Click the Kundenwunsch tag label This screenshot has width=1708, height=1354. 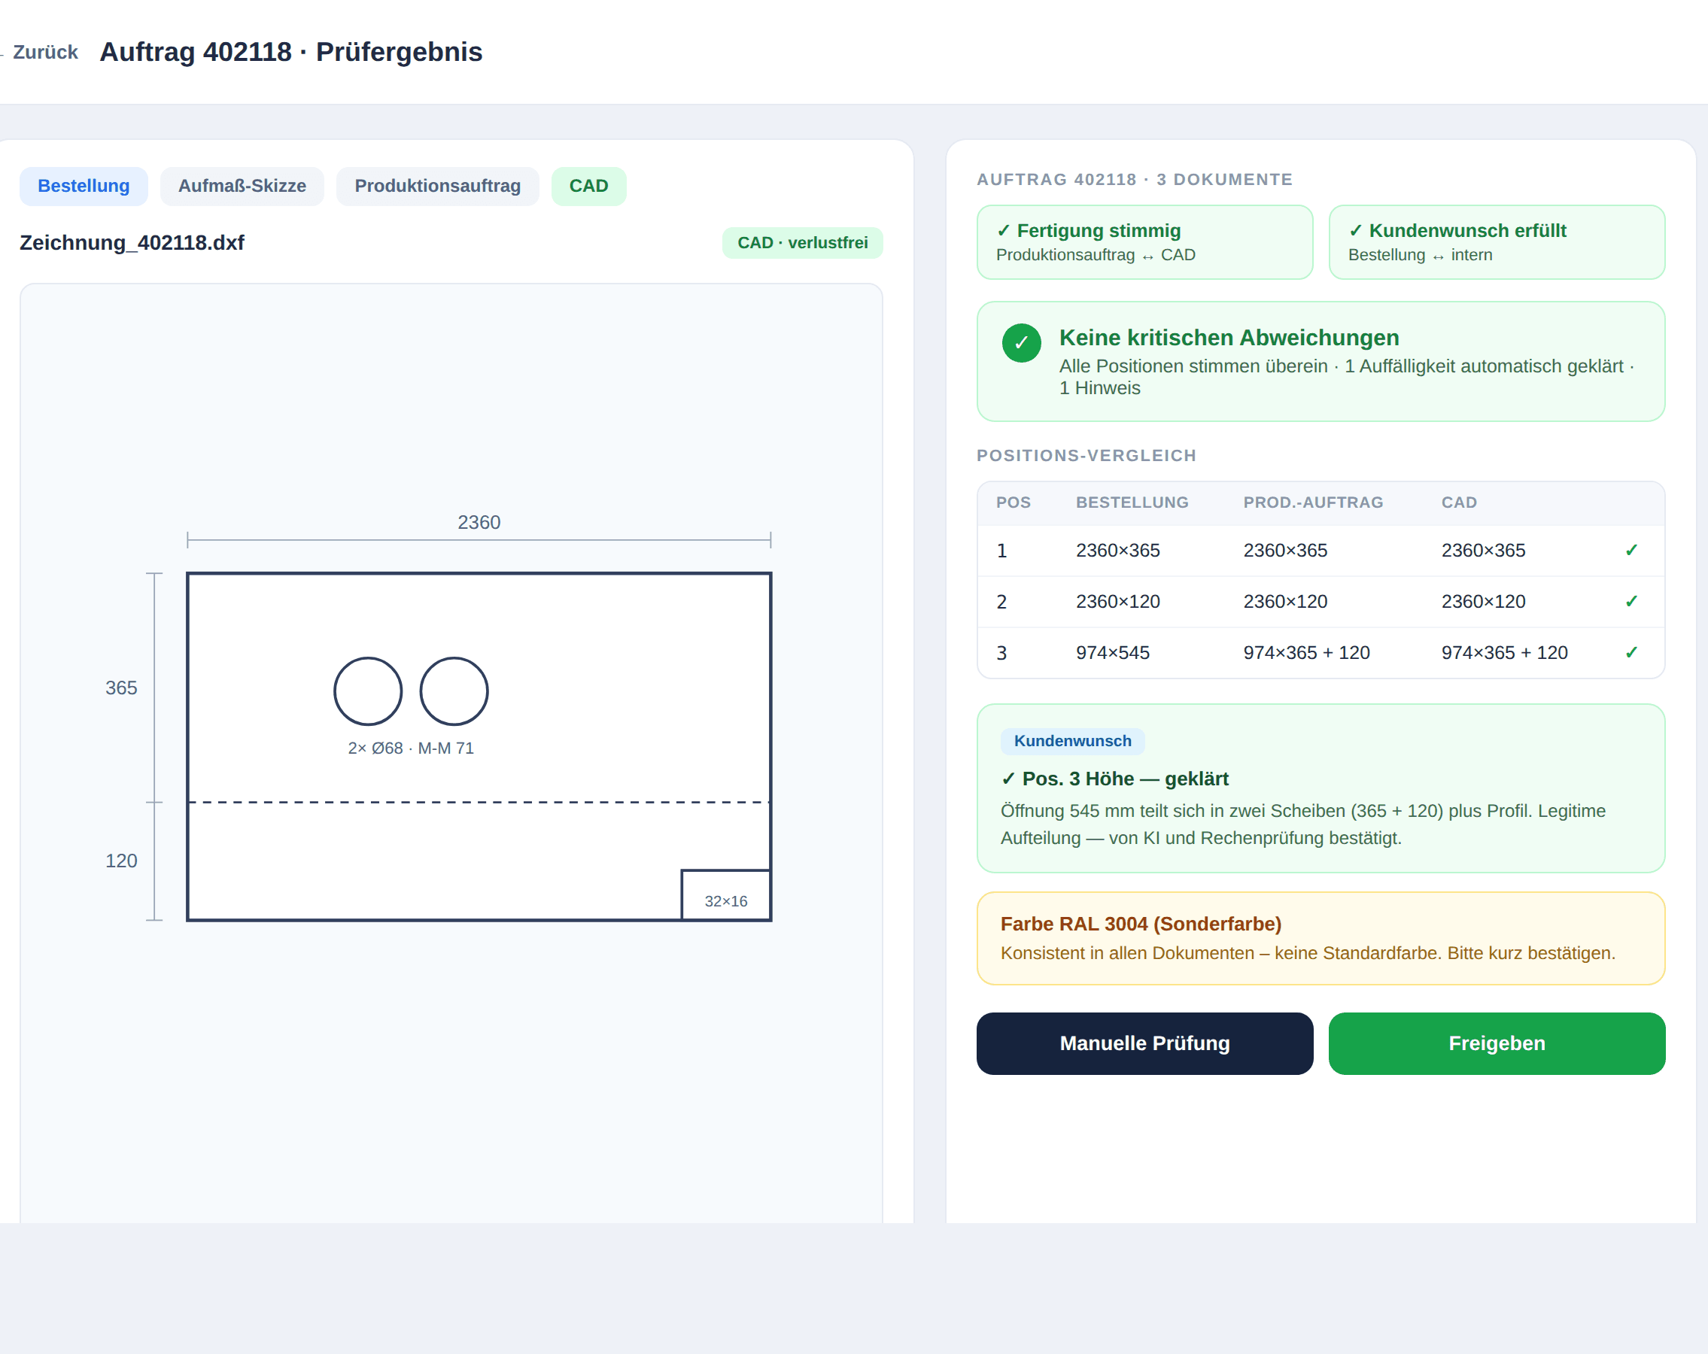tap(1073, 741)
